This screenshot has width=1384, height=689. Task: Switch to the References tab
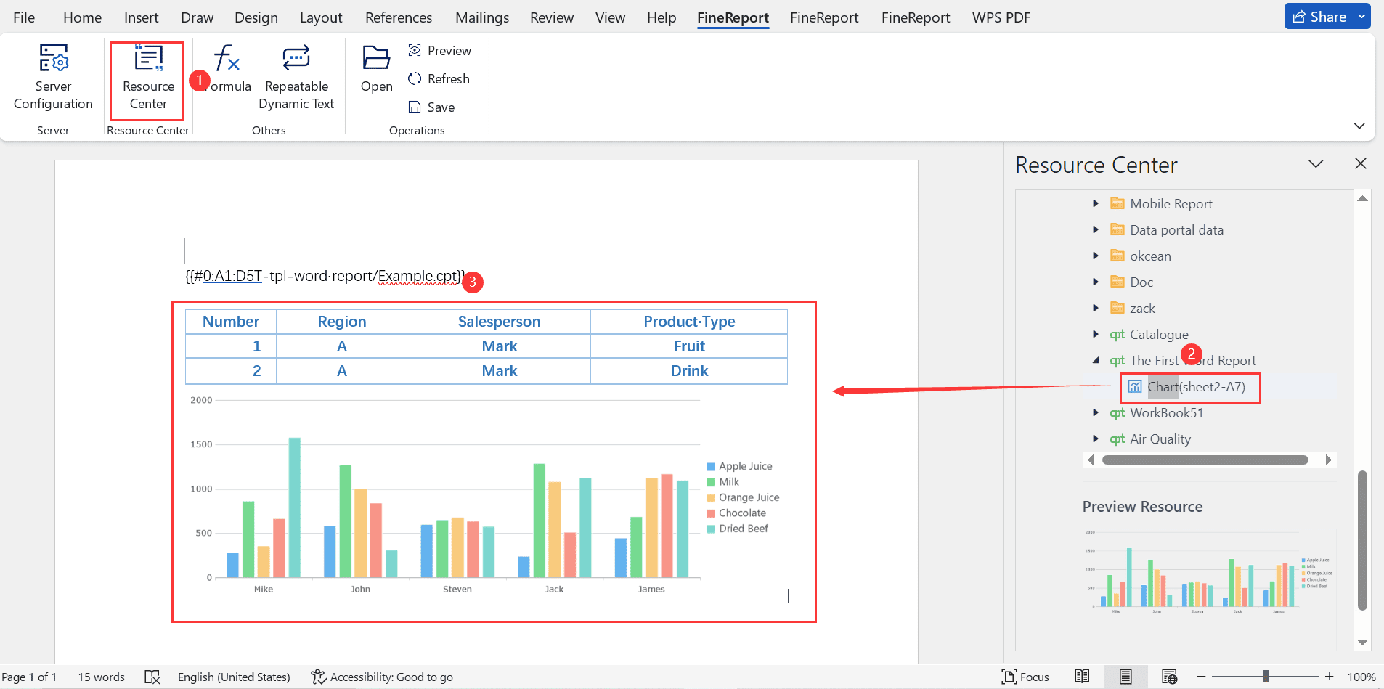399,17
